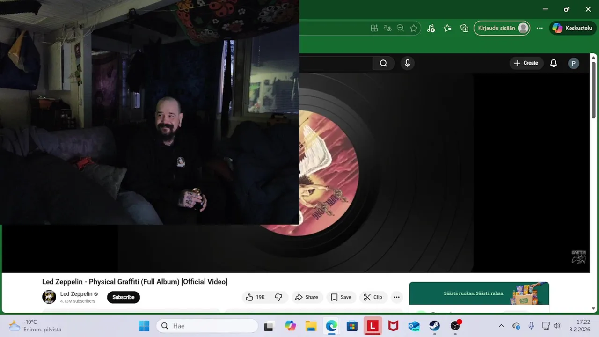Activate YouTube voice search microphone
This screenshot has height=337, width=599.
tap(408, 63)
